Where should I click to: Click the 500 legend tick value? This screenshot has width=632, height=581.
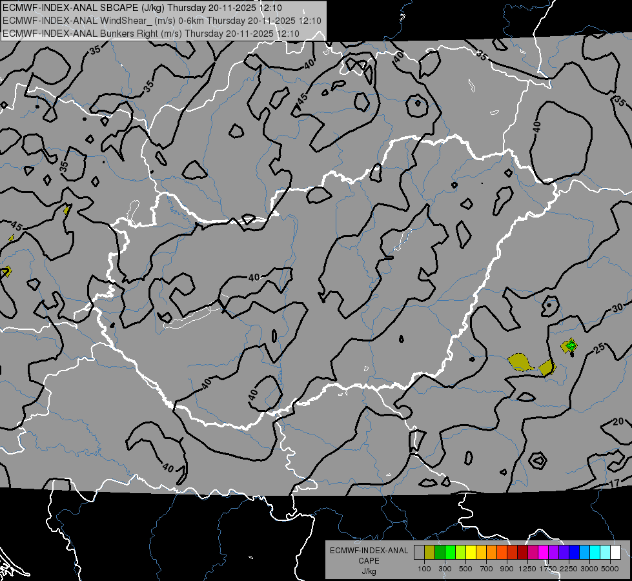(x=465, y=569)
